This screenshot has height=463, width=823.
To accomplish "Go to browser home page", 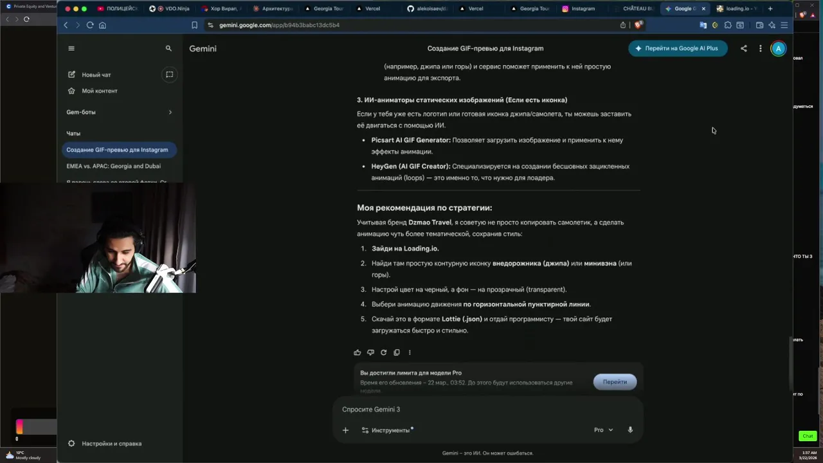I will click(x=102, y=25).
